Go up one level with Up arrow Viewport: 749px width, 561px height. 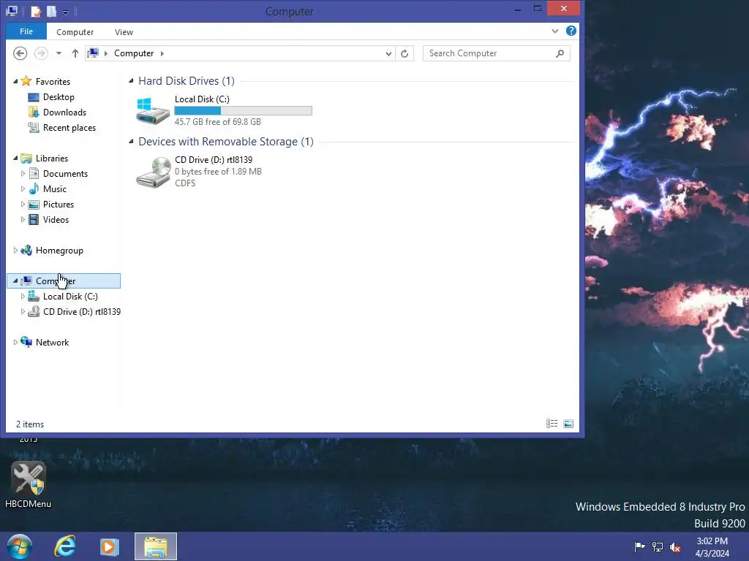click(75, 53)
